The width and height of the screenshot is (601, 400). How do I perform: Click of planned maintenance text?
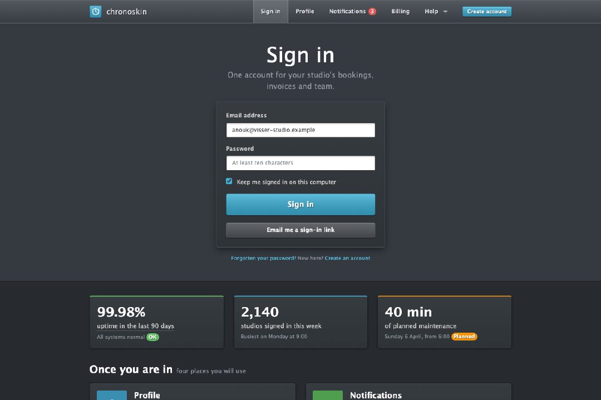tap(421, 326)
